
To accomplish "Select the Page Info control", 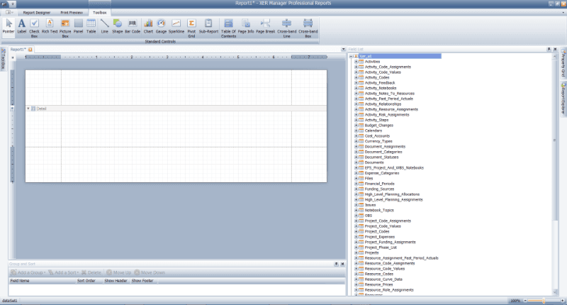I will [x=246, y=27].
